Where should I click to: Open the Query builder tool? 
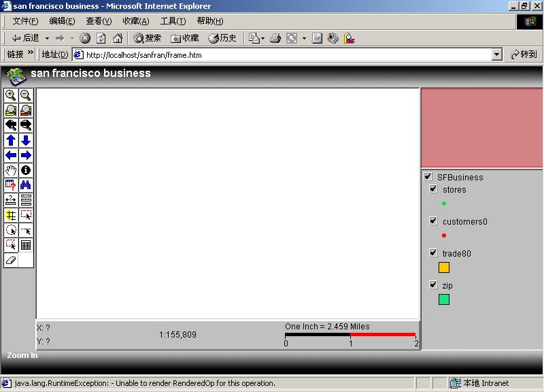(11, 185)
